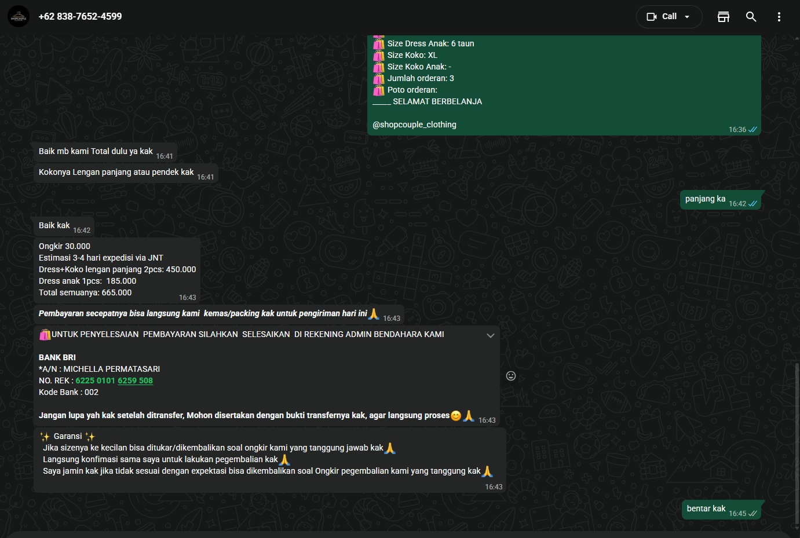Click the video camera call icon
Viewport: 800px width, 538px height.
coord(652,17)
